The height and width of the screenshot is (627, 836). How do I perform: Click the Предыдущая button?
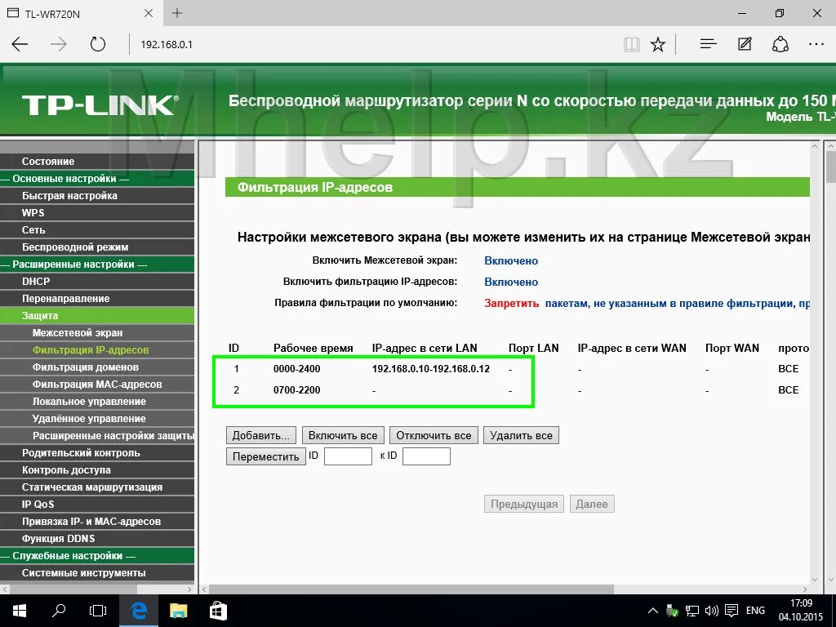pos(524,504)
